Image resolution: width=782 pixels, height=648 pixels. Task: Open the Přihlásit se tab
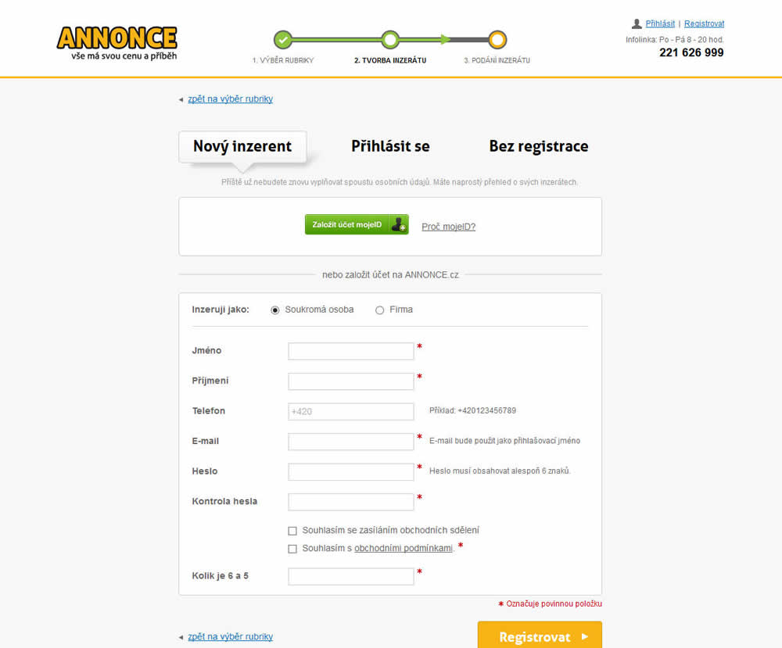click(x=390, y=146)
